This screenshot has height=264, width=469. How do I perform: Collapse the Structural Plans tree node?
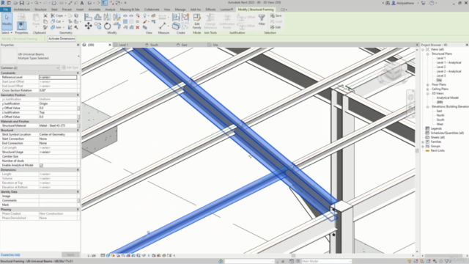click(427, 54)
